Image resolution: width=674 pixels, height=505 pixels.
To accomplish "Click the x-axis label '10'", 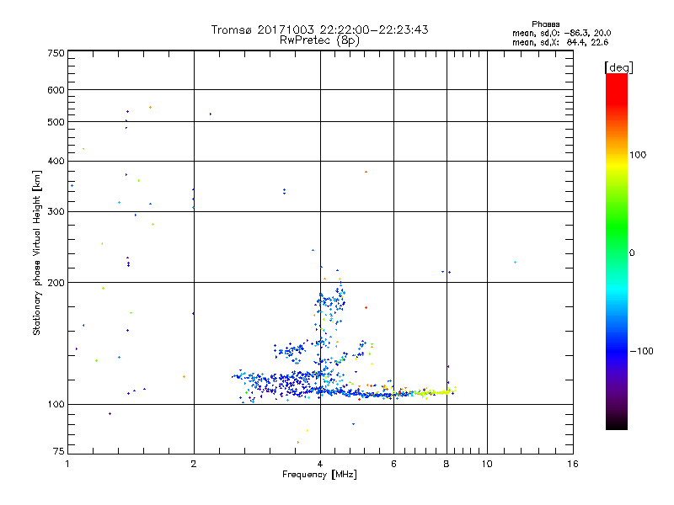I will point(487,464).
